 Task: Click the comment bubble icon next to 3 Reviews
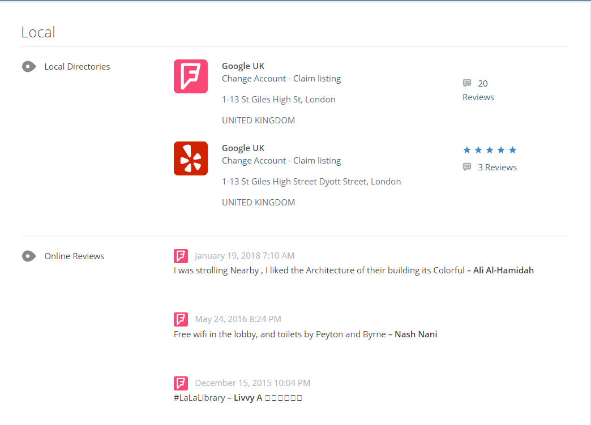[467, 167]
